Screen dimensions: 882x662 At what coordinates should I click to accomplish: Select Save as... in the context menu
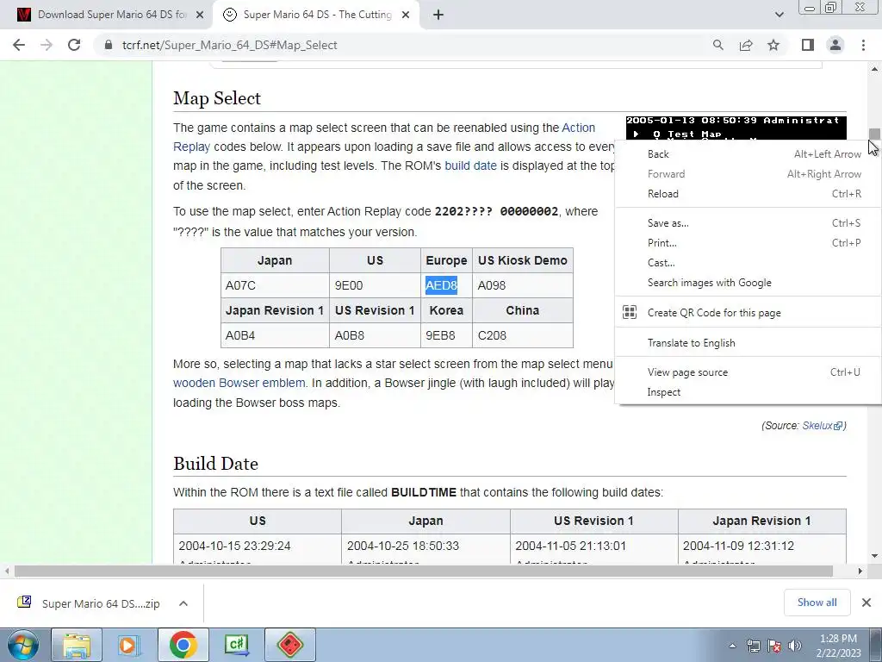748,223
